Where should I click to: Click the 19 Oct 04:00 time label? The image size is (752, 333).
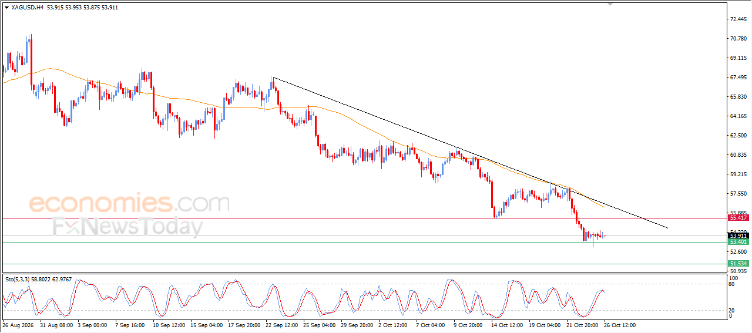pos(545,325)
